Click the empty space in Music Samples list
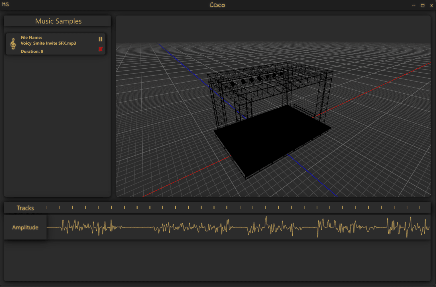 [x=57, y=125]
